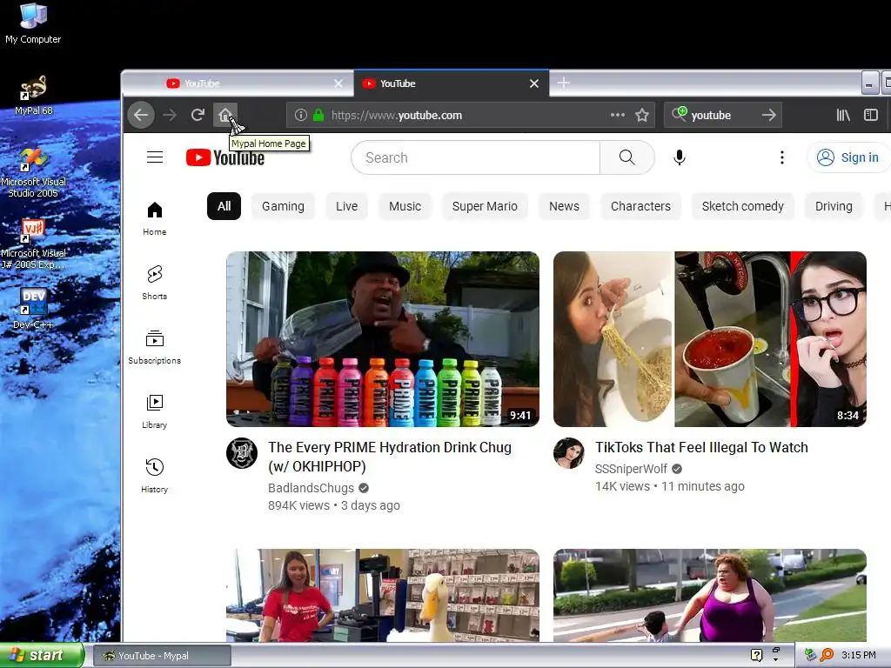Select the All filter chip

click(224, 206)
